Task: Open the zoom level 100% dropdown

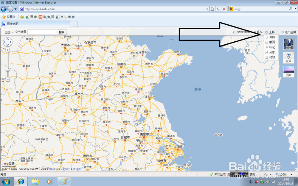Action: pos(291,174)
